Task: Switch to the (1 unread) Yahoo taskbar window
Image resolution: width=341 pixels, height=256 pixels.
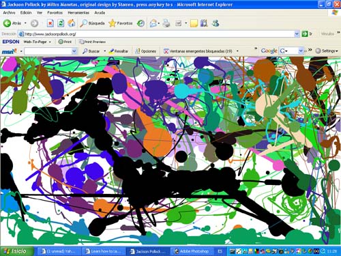Action: tap(59, 251)
